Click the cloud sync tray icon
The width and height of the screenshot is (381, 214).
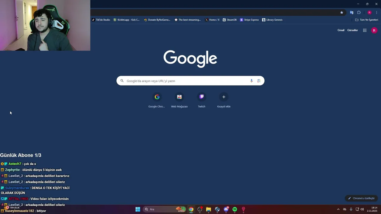[345, 209]
